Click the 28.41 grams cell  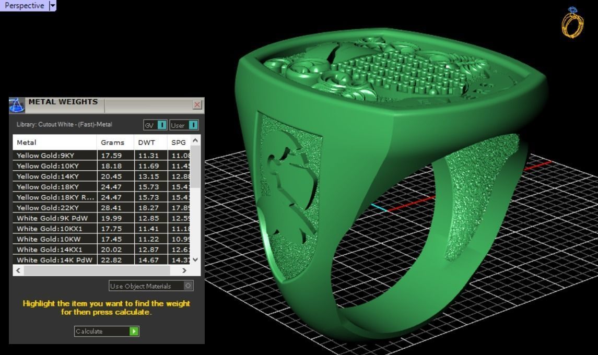point(115,208)
